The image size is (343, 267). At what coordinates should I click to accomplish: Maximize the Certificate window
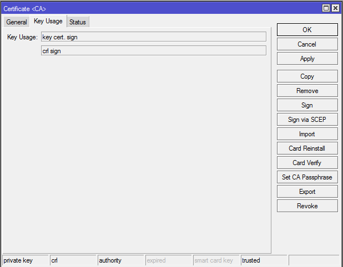(x=326, y=8)
